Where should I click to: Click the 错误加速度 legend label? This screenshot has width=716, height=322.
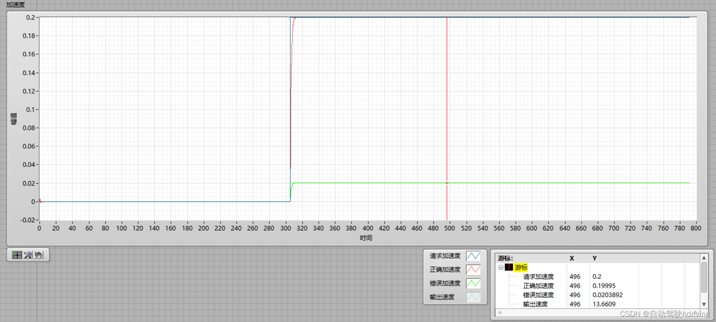(x=445, y=283)
